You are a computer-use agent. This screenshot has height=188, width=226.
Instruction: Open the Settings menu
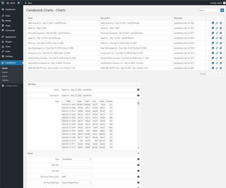coord(11,56)
